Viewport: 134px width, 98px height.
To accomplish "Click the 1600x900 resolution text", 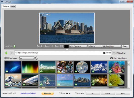I will click(x=9, y=46).
